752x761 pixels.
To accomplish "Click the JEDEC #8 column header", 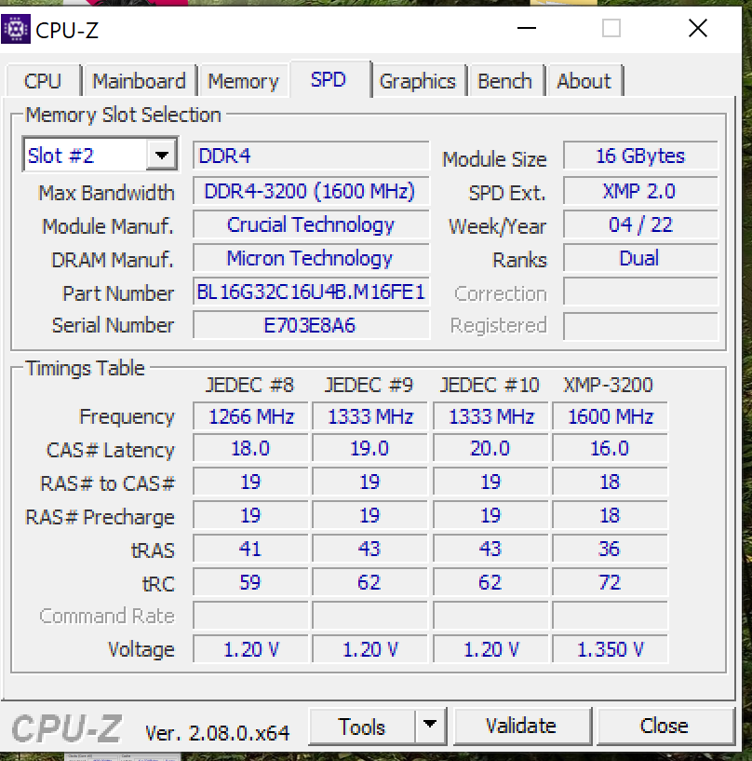I will tap(249, 385).
